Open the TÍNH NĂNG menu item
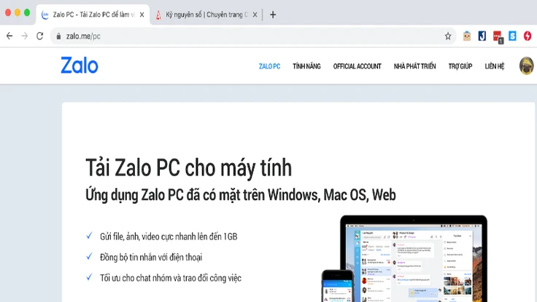The height and width of the screenshot is (302, 537). click(306, 66)
